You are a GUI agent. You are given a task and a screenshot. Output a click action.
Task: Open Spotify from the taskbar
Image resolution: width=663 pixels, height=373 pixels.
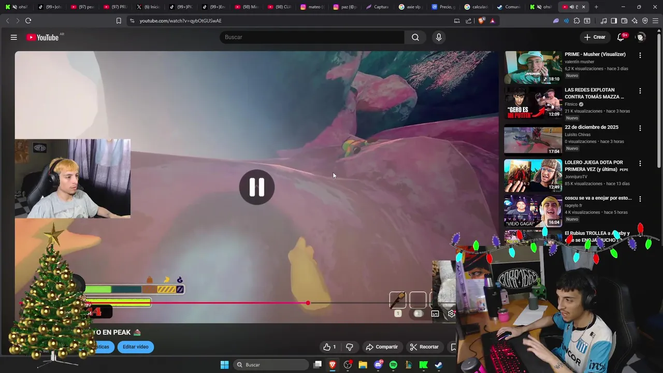pos(393,365)
